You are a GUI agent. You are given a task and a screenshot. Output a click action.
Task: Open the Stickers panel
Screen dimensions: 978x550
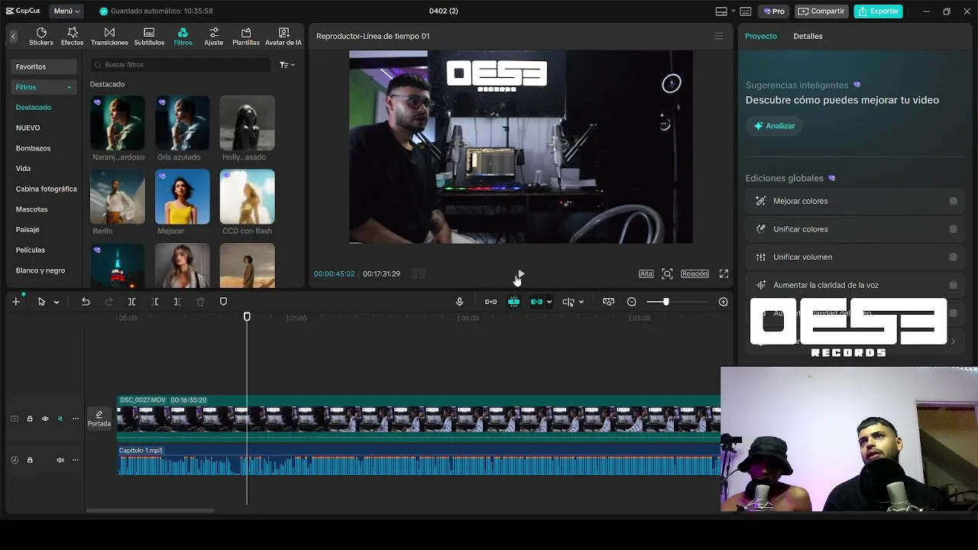(x=41, y=37)
